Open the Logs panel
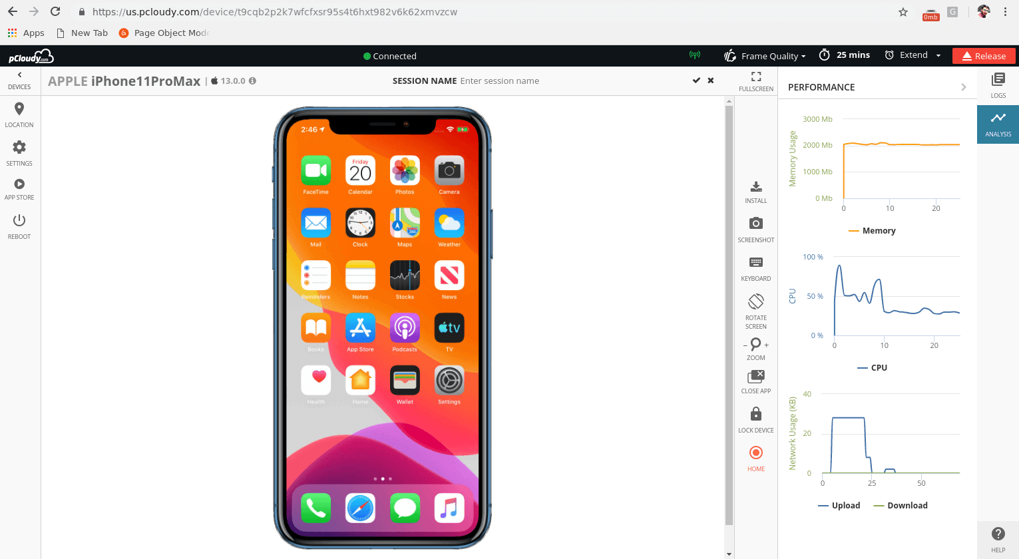1019x559 pixels. tap(998, 86)
